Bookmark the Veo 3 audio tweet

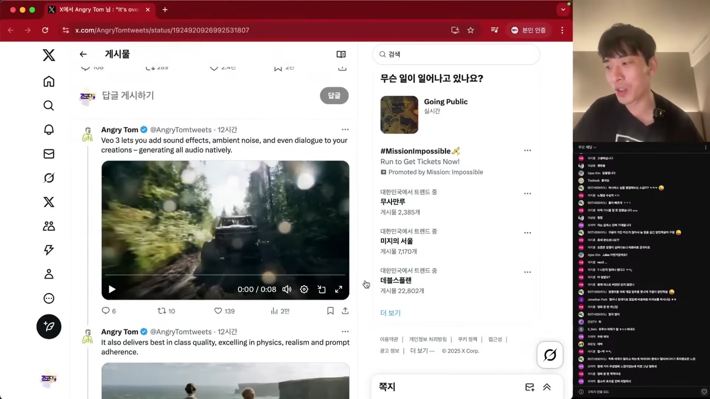pos(330,311)
